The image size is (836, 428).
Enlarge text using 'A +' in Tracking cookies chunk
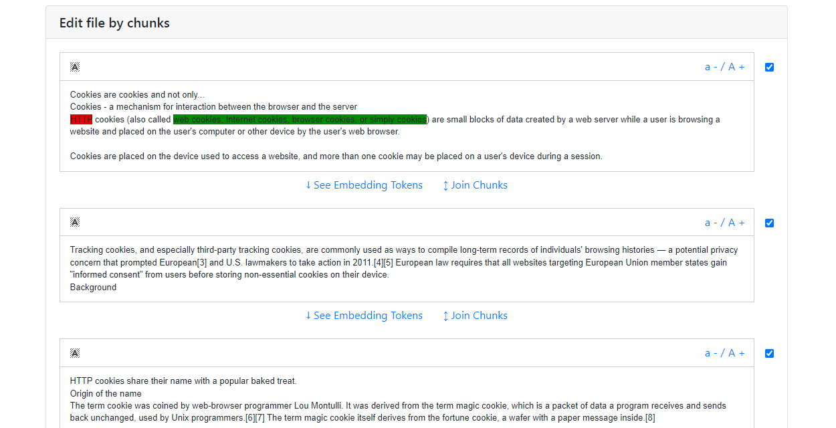point(736,223)
